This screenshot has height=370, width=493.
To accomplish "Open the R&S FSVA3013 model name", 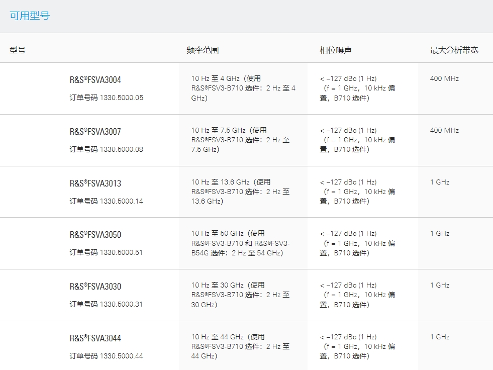I will (95, 183).
